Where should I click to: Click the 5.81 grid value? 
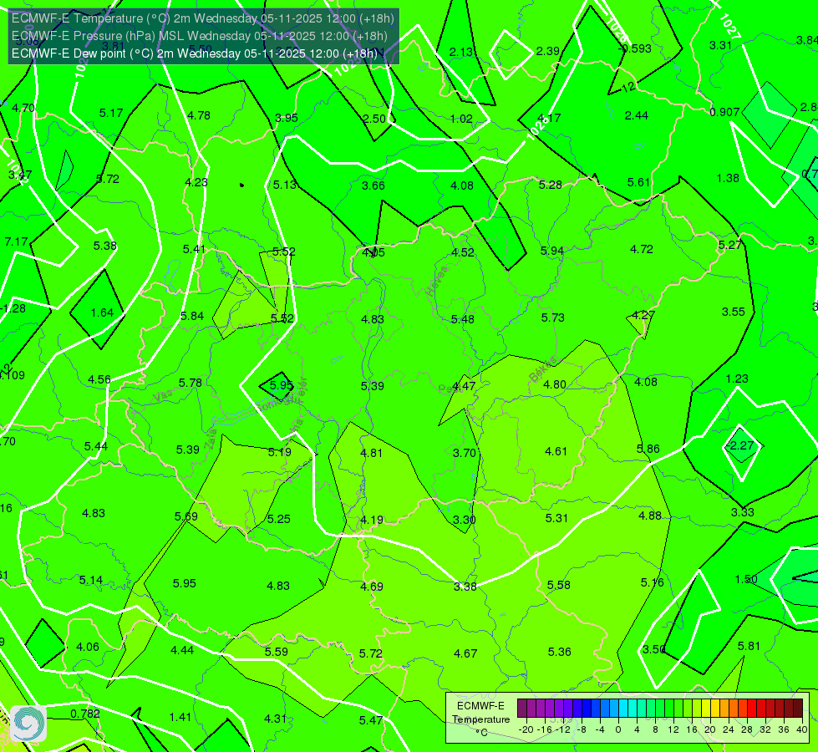749,646
